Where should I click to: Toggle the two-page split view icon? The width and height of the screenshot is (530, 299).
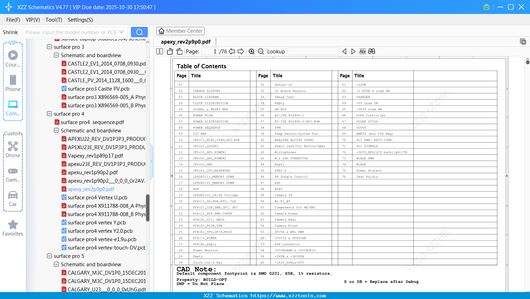(159, 52)
